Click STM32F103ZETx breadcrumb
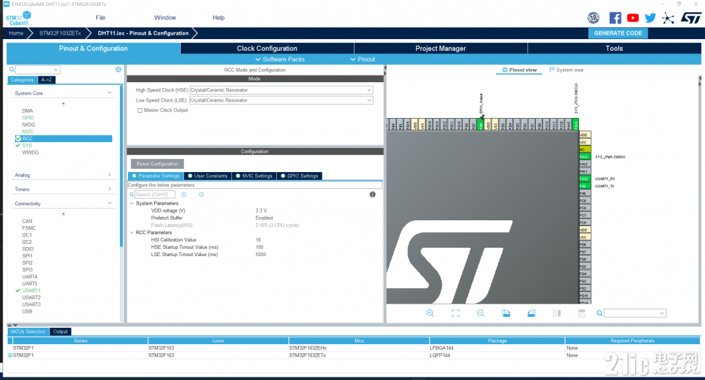 coord(60,33)
